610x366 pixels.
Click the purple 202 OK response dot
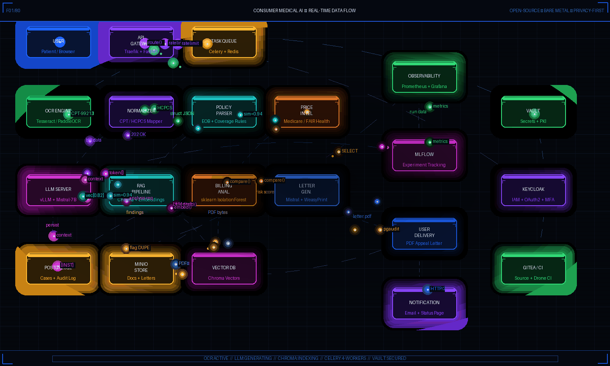127,135
